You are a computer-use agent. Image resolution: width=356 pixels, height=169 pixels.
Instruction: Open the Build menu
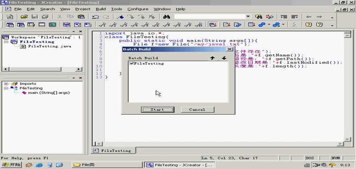[100, 9]
